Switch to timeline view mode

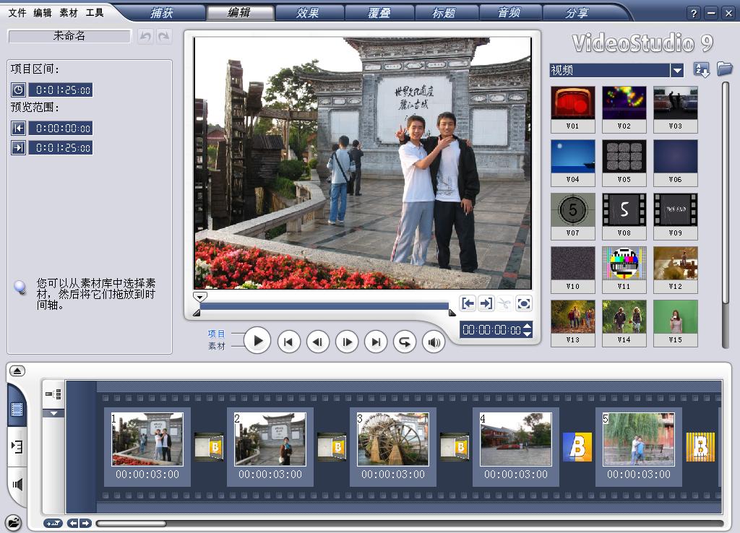point(17,447)
